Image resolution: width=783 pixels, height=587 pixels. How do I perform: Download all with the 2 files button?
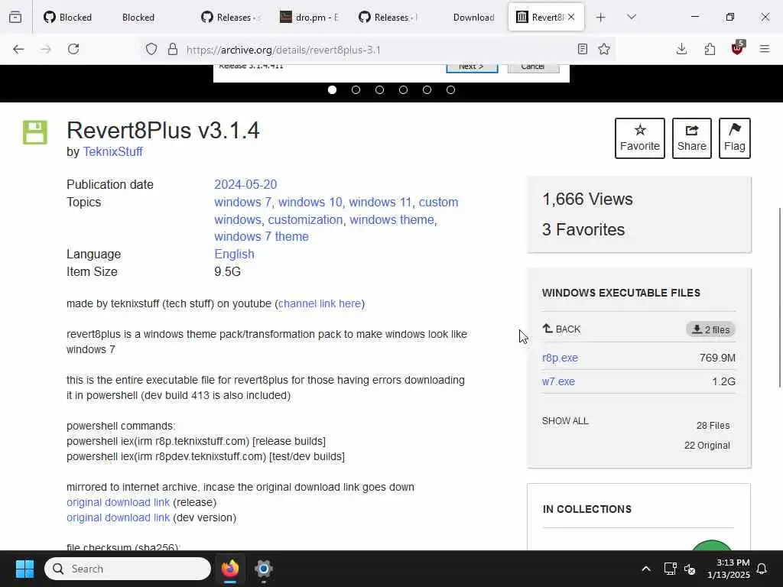pos(710,329)
